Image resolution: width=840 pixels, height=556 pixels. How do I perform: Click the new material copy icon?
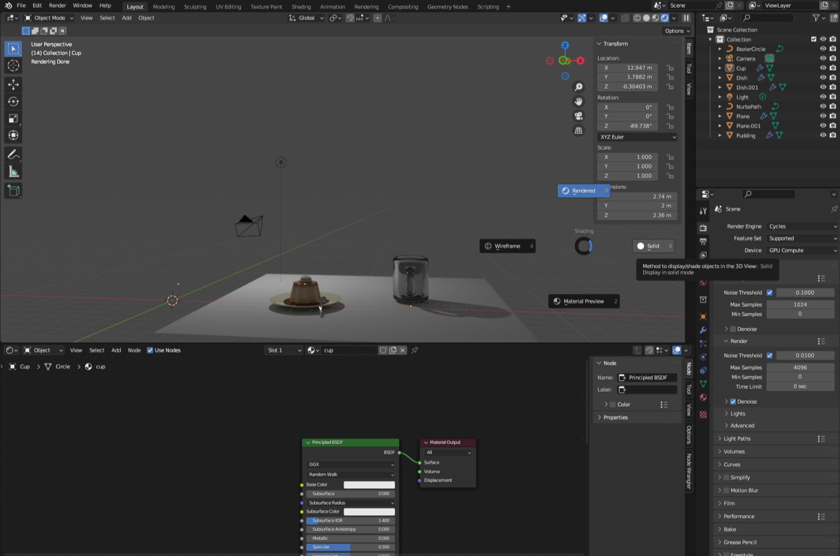(x=393, y=350)
